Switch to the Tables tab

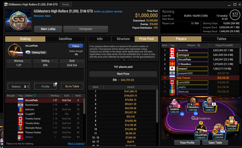(221, 39)
